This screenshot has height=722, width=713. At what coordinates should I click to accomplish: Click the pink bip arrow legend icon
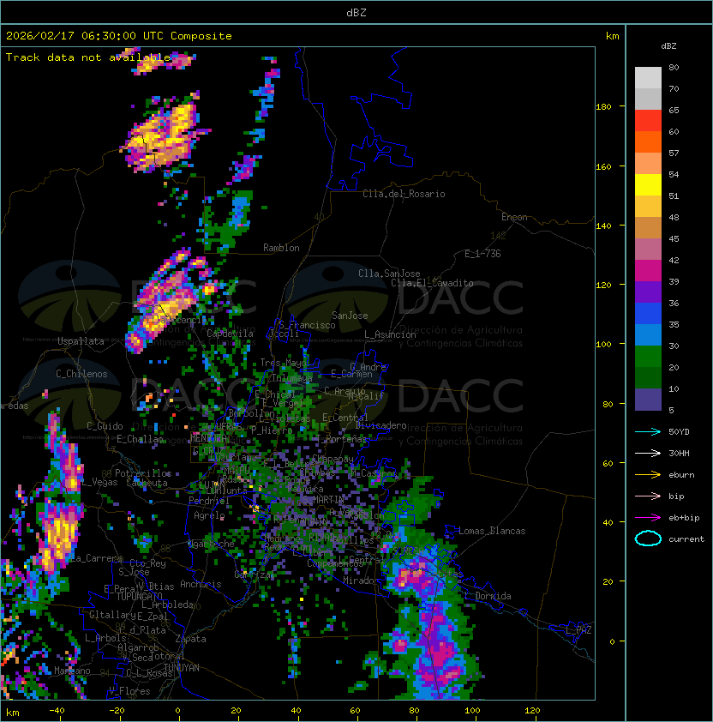(648, 496)
